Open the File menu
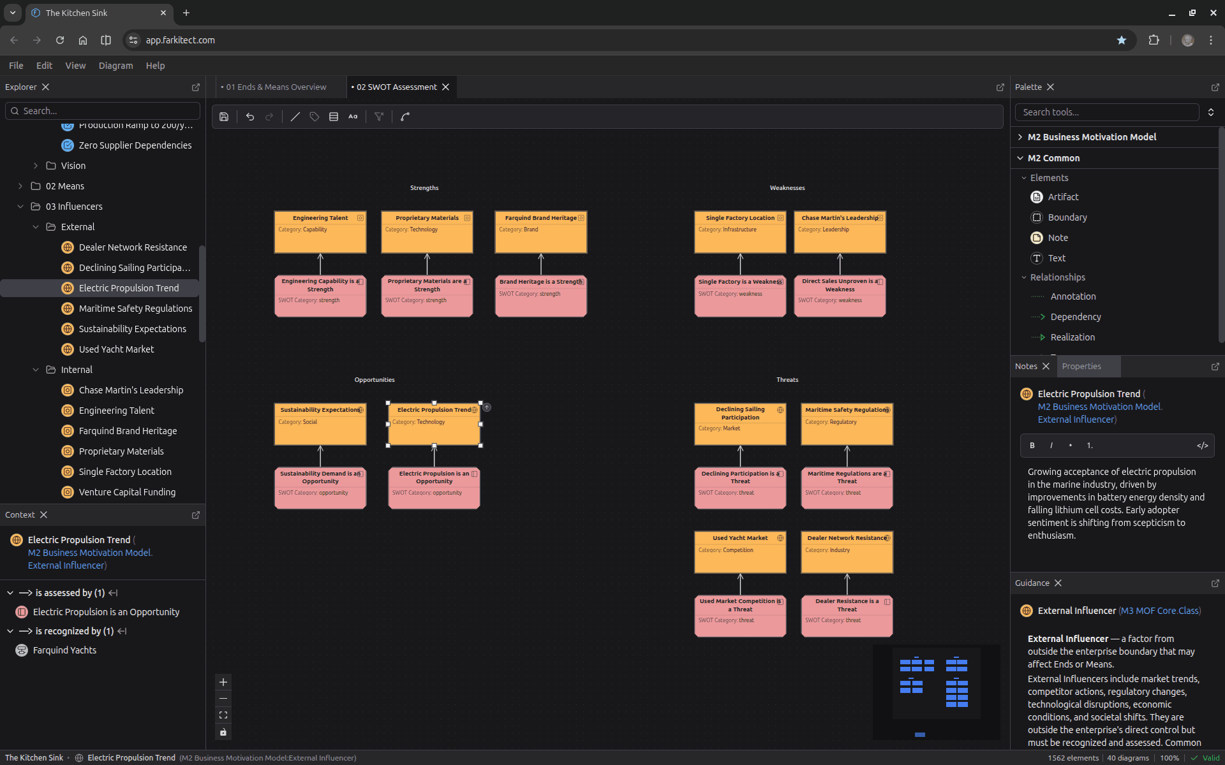 (16, 66)
